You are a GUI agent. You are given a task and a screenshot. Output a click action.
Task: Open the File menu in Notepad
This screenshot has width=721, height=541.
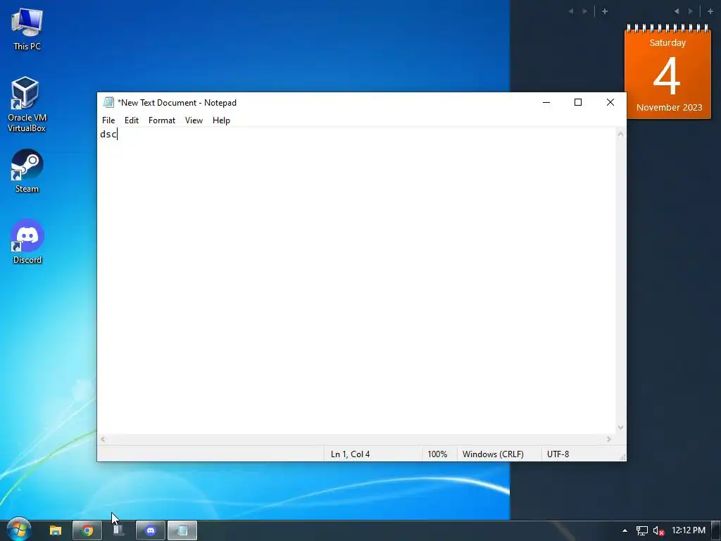click(x=108, y=120)
